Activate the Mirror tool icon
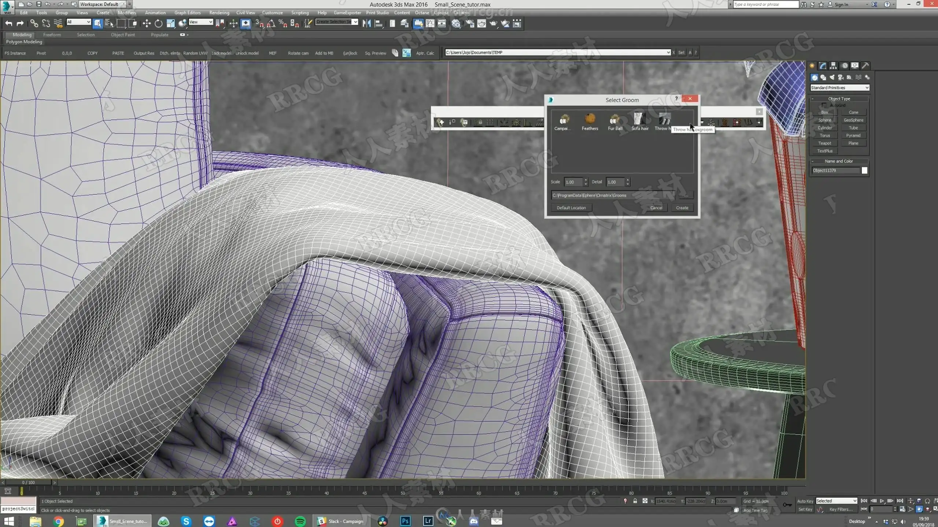The width and height of the screenshot is (938, 527). (x=366, y=24)
